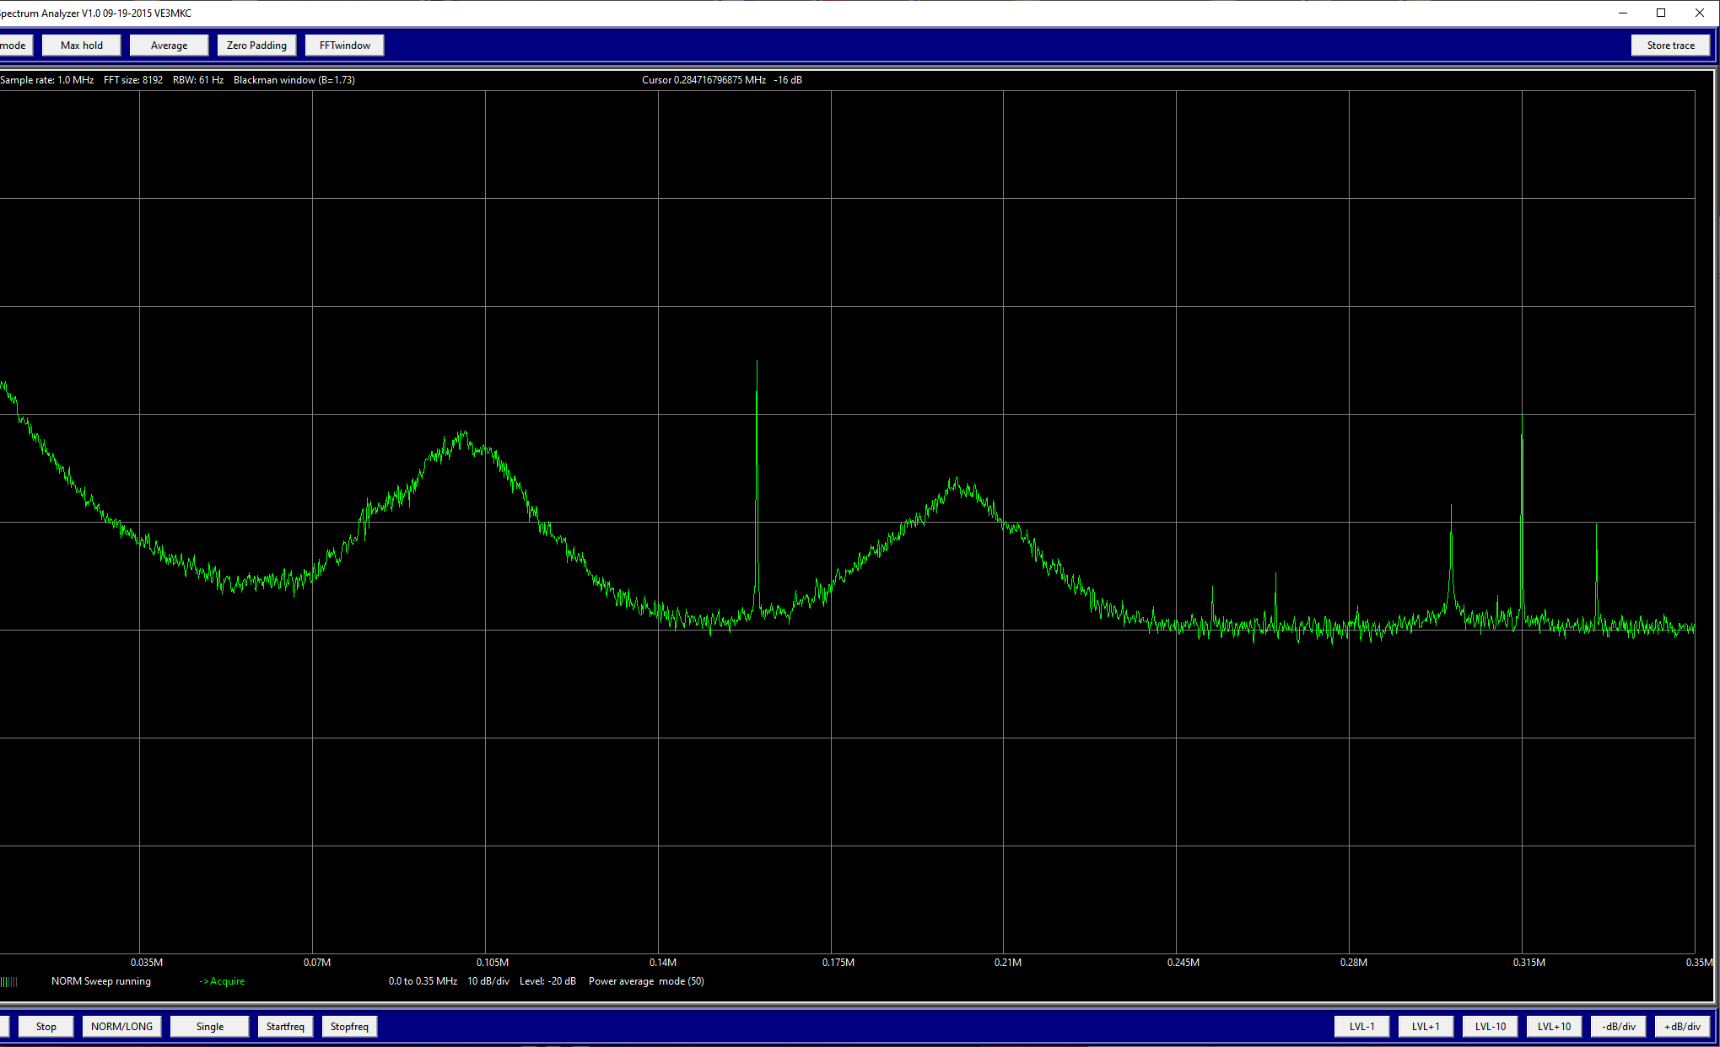Image resolution: width=1720 pixels, height=1047 pixels.
Task: Toggle the Average mode button
Action: (x=169, y=46)
